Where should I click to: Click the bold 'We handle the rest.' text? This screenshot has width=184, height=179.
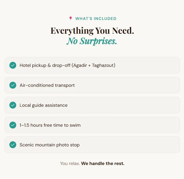click(x=103, y=163)
